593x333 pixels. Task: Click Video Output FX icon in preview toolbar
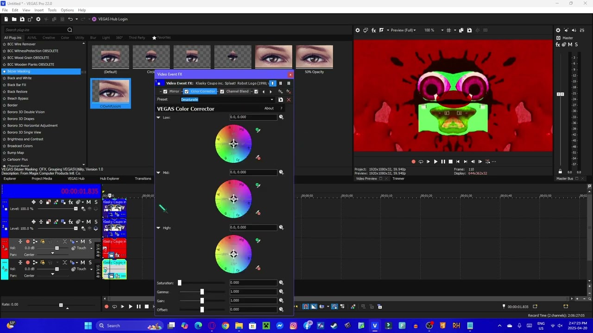373,30
